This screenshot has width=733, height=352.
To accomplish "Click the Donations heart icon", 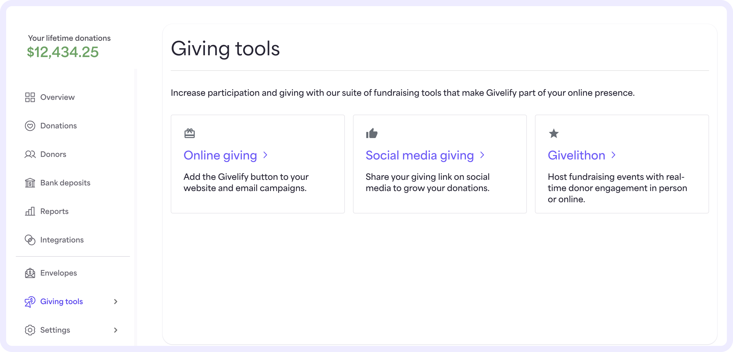I will pos(30,126).
